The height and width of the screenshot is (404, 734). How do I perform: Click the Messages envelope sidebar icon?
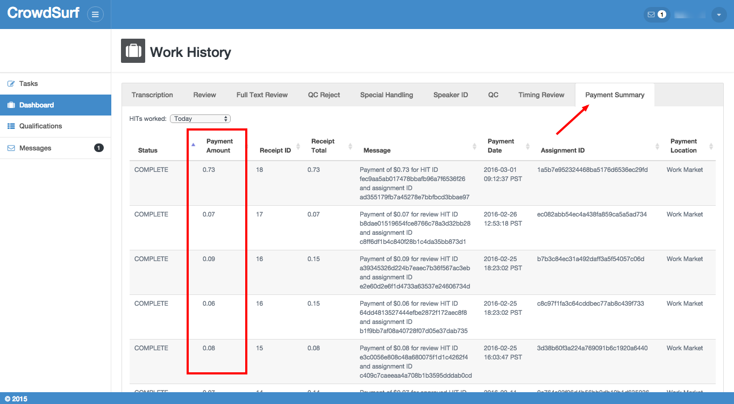11,148
